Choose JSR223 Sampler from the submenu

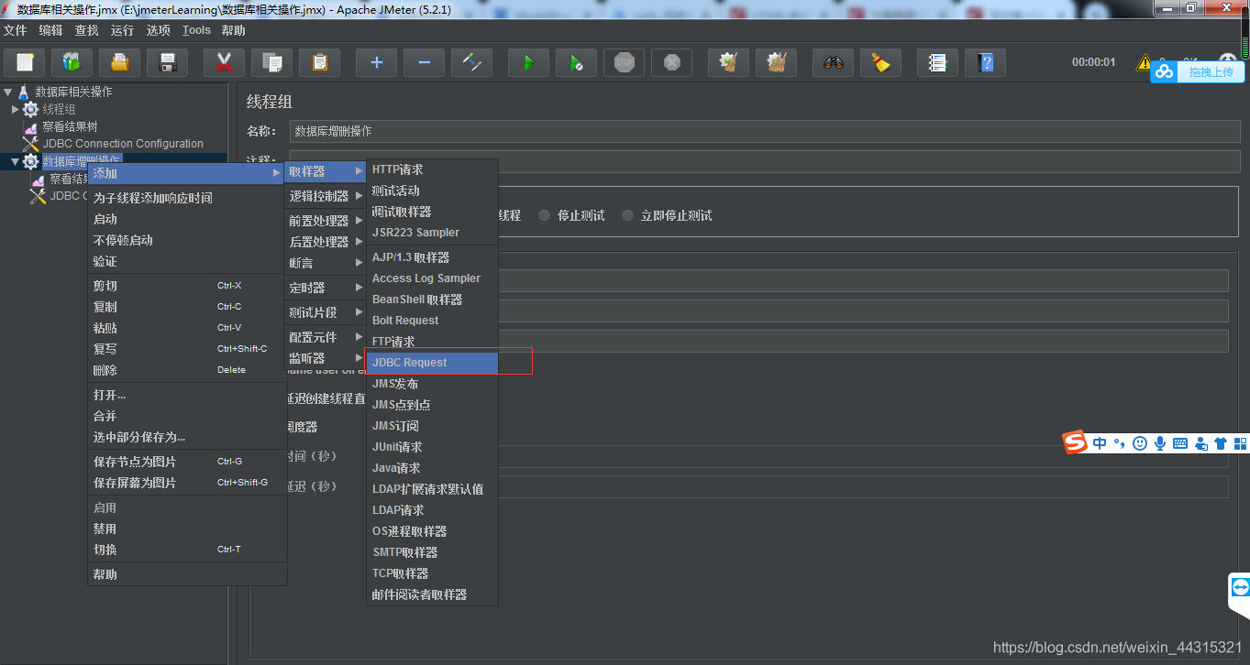click(x=432, y=233)
